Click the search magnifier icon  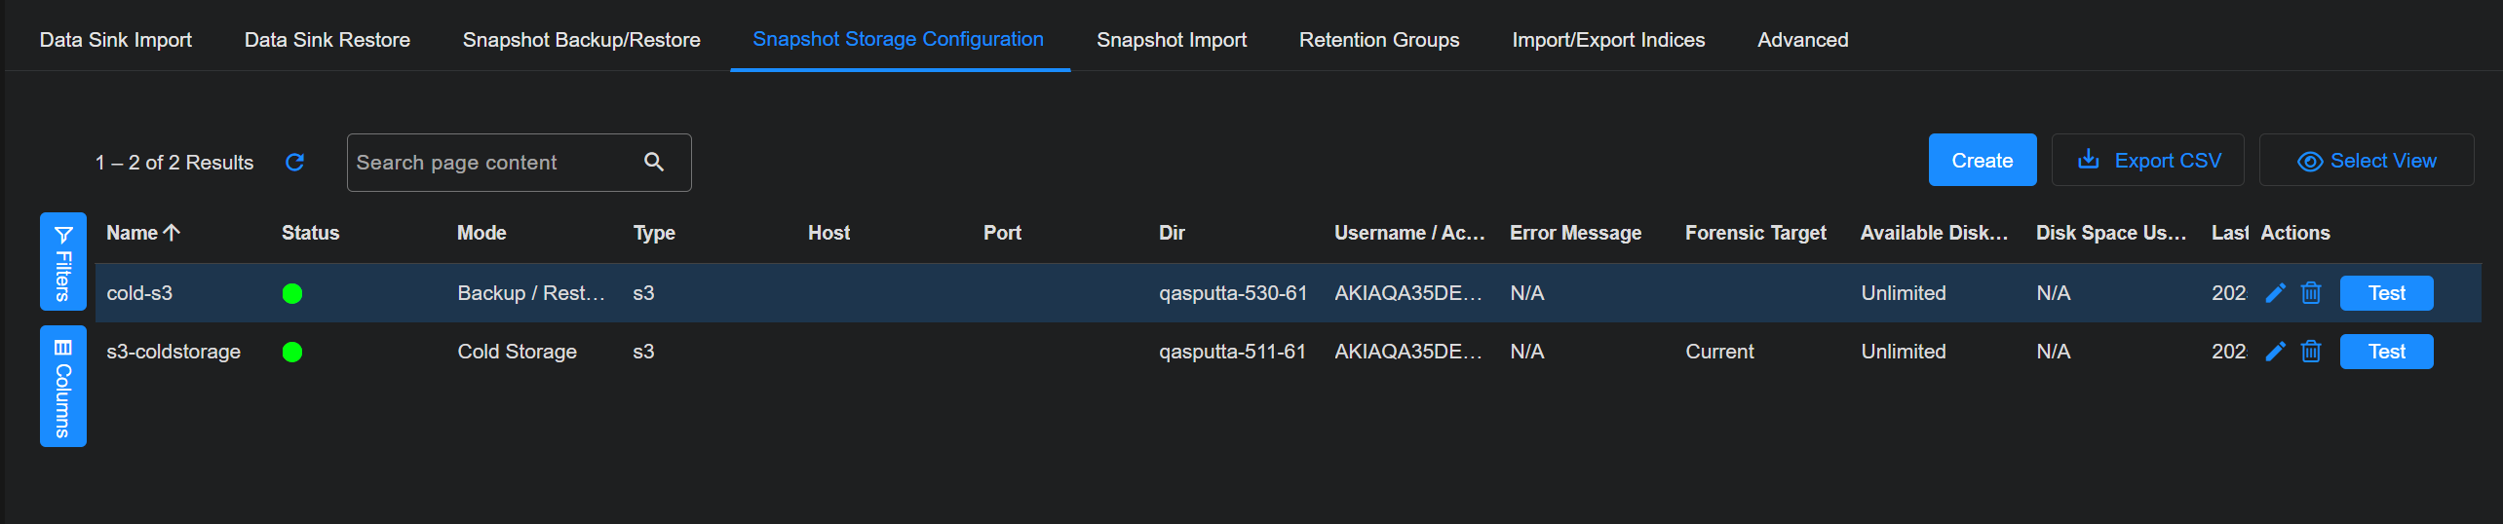coord(654,162)
